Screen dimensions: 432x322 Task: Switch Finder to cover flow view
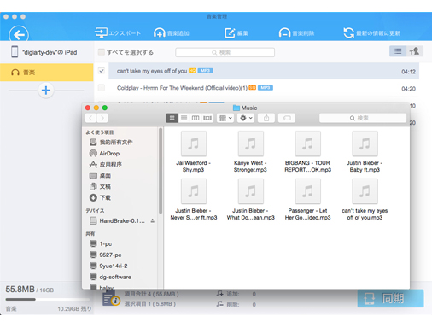(x=207, y=118)
